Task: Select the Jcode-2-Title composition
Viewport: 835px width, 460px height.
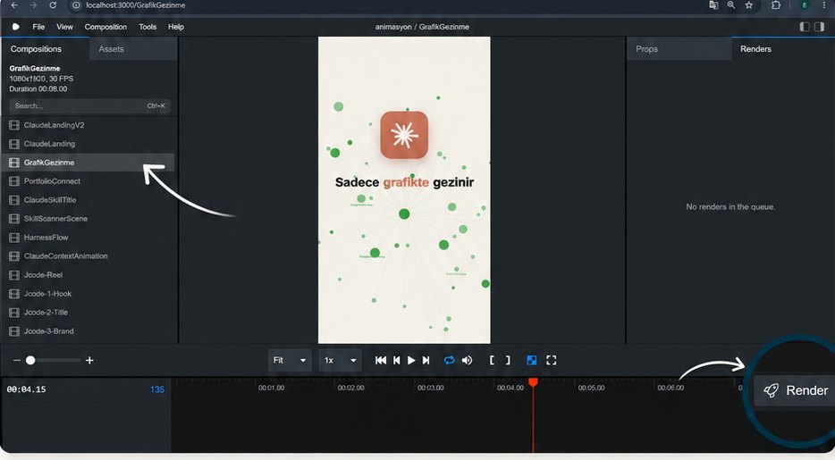Action: [88, 312]
